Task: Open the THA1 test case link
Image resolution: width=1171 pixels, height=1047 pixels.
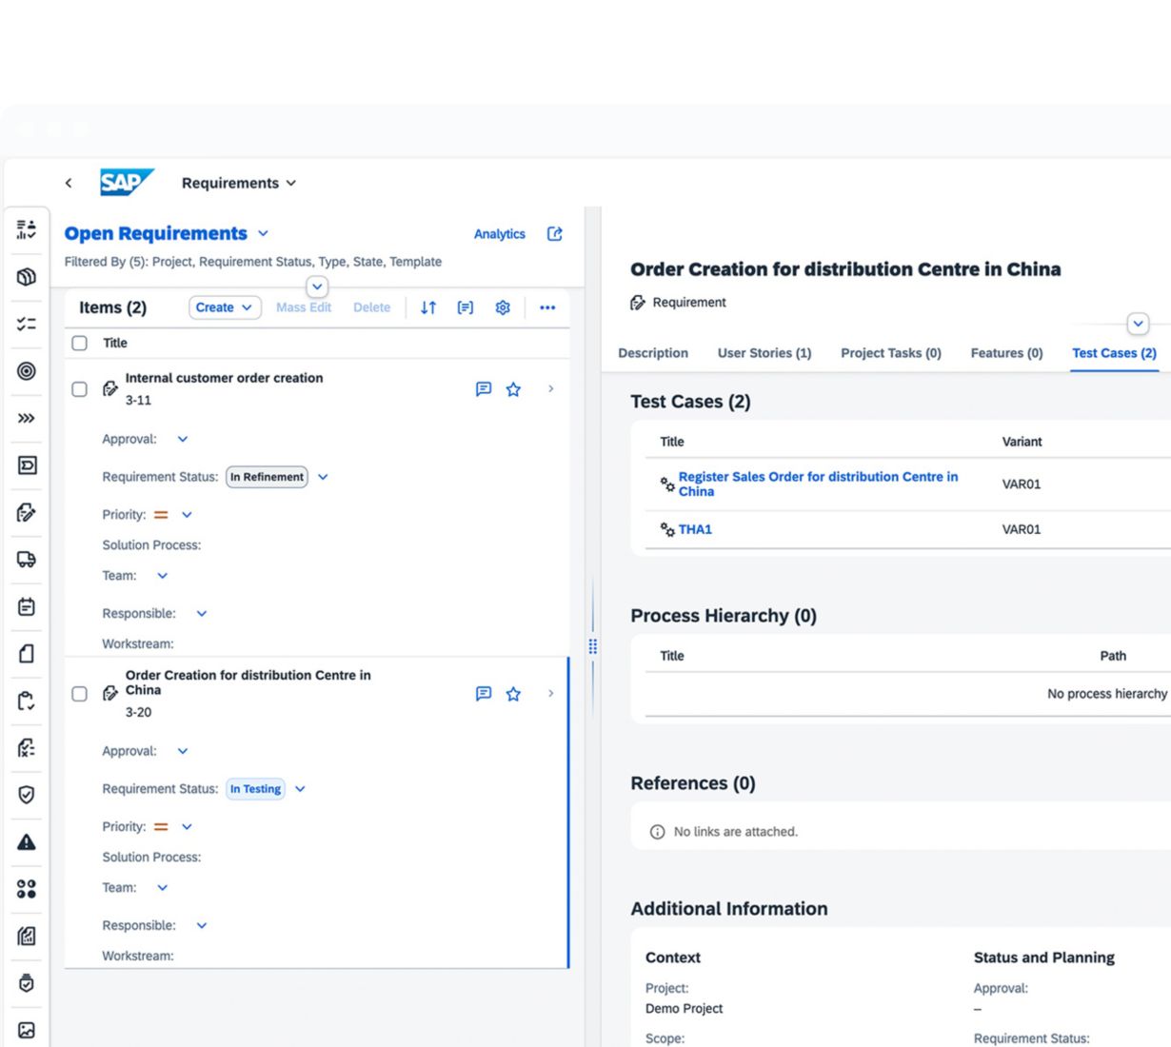Action: 695,529
